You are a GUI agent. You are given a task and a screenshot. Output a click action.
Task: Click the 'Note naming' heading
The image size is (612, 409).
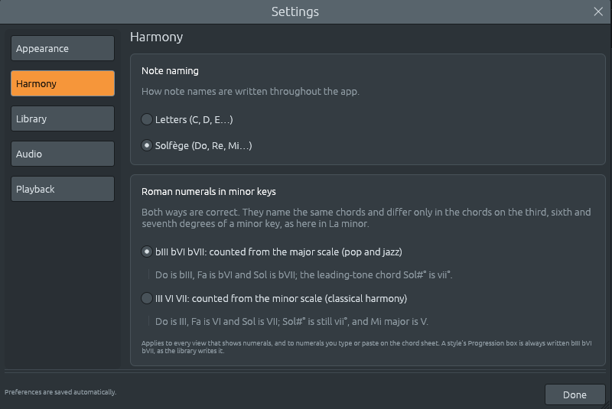coord(170,70)
